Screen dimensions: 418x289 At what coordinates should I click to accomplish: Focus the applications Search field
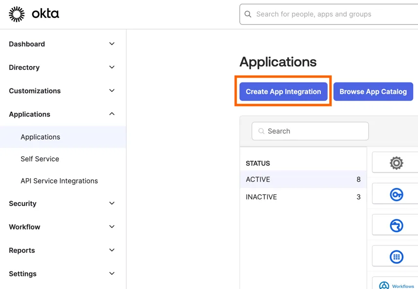tap(310, 131)
